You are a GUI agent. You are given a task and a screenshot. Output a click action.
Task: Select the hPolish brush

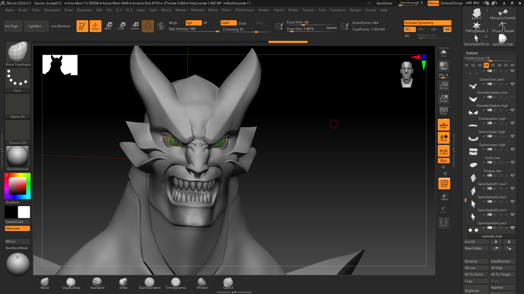coord(202,282)
